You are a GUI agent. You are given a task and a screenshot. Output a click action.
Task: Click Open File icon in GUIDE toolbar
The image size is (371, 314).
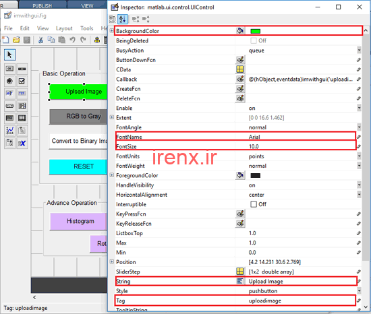coord(16,40)
